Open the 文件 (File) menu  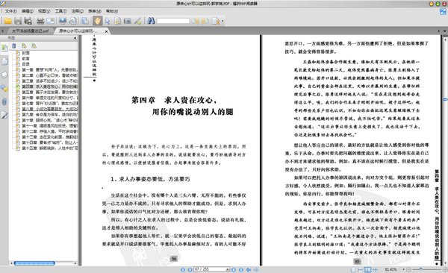pos(11,11)
